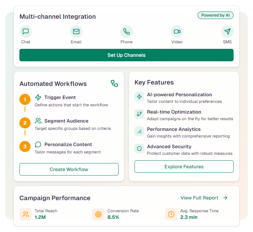Screen dimensions: 253x232
Task: Click the Avg. Response Time clock icon
Action: click(x=171, y=214)
